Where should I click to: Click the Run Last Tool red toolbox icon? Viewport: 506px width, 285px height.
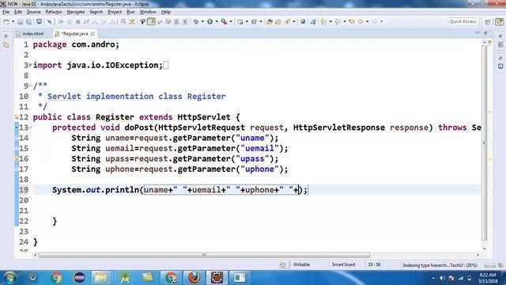click(224, 21)
